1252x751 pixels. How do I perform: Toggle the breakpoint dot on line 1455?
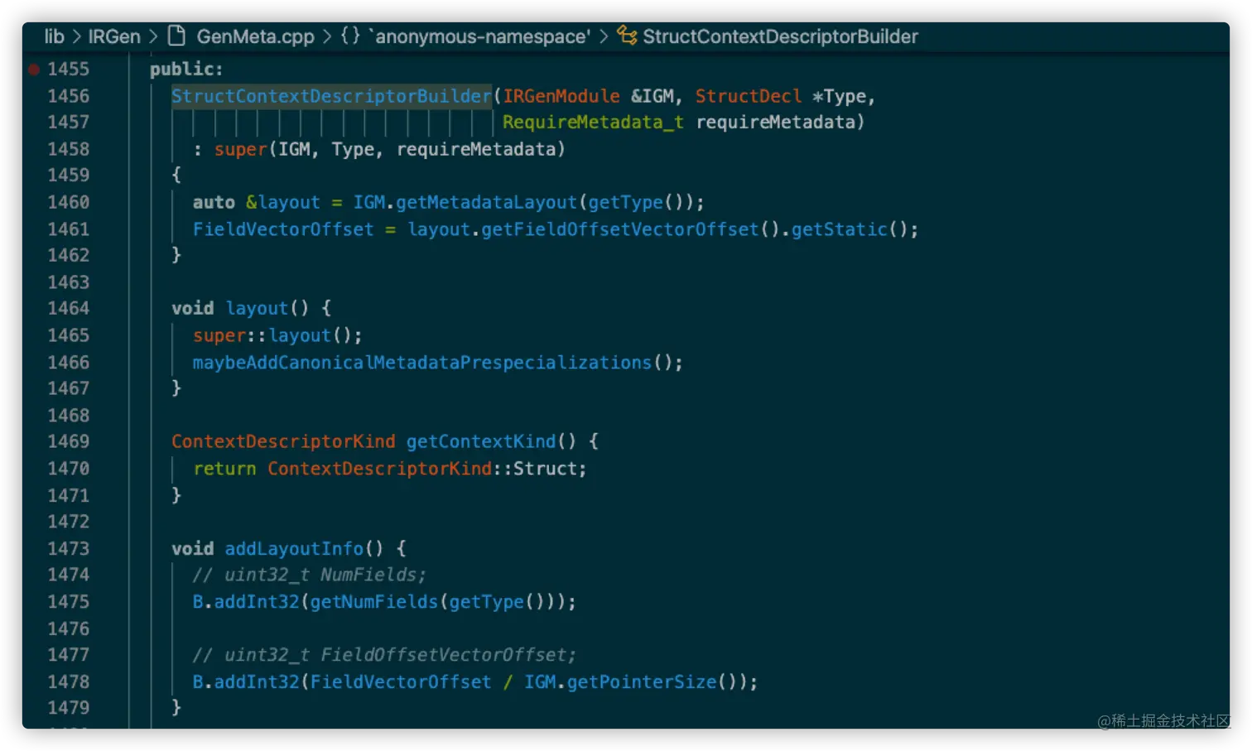34,70
